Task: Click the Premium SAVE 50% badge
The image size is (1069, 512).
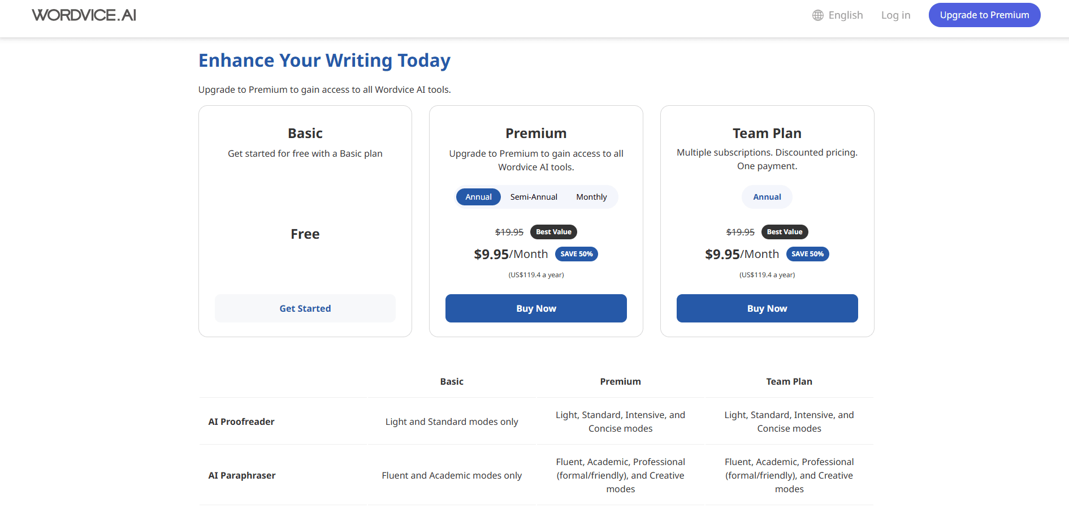Action: (x=576, y=254)
